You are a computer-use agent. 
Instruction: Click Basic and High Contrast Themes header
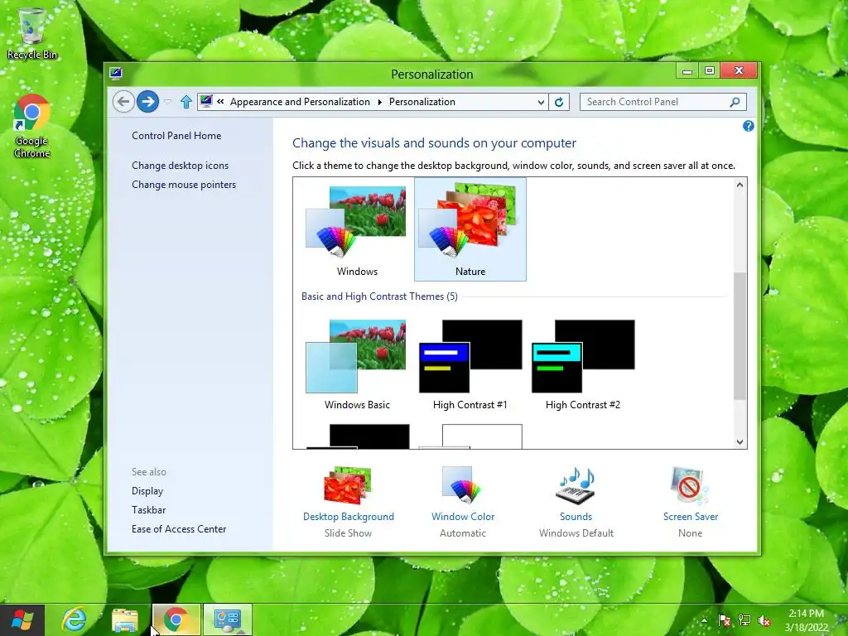[x=379, y=296]
